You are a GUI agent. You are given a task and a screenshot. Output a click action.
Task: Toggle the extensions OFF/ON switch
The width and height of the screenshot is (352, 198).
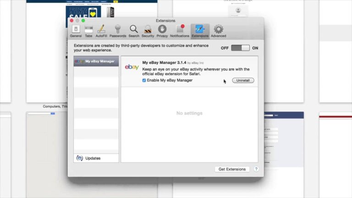[240, 48]
